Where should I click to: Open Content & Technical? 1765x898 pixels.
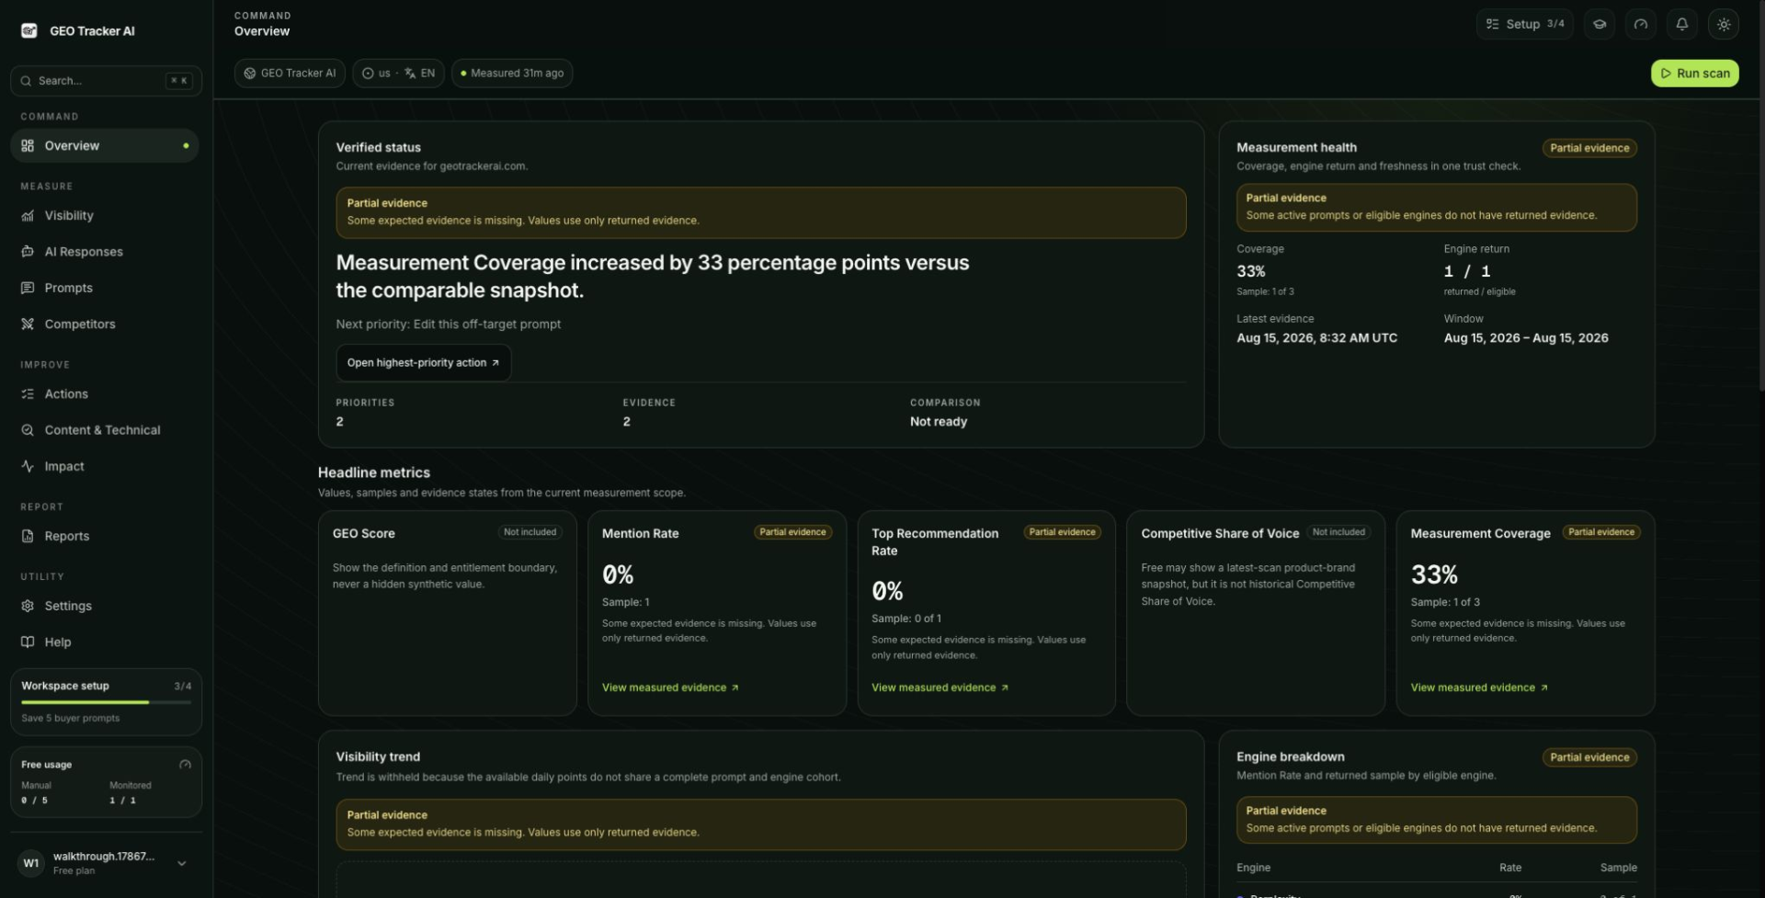[105, 429]
